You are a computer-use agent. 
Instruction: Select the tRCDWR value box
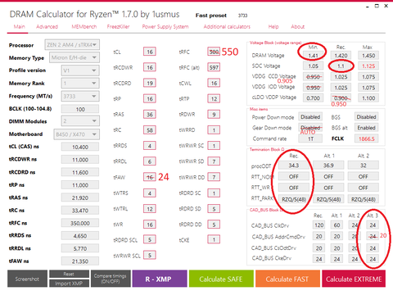pyautogui.click(x=150, y=67)
